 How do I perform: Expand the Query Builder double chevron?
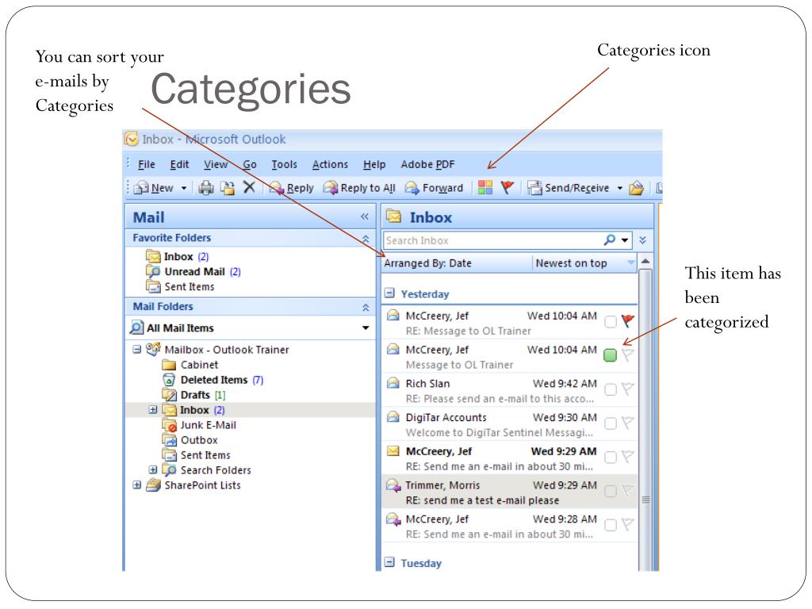(642, 239)
